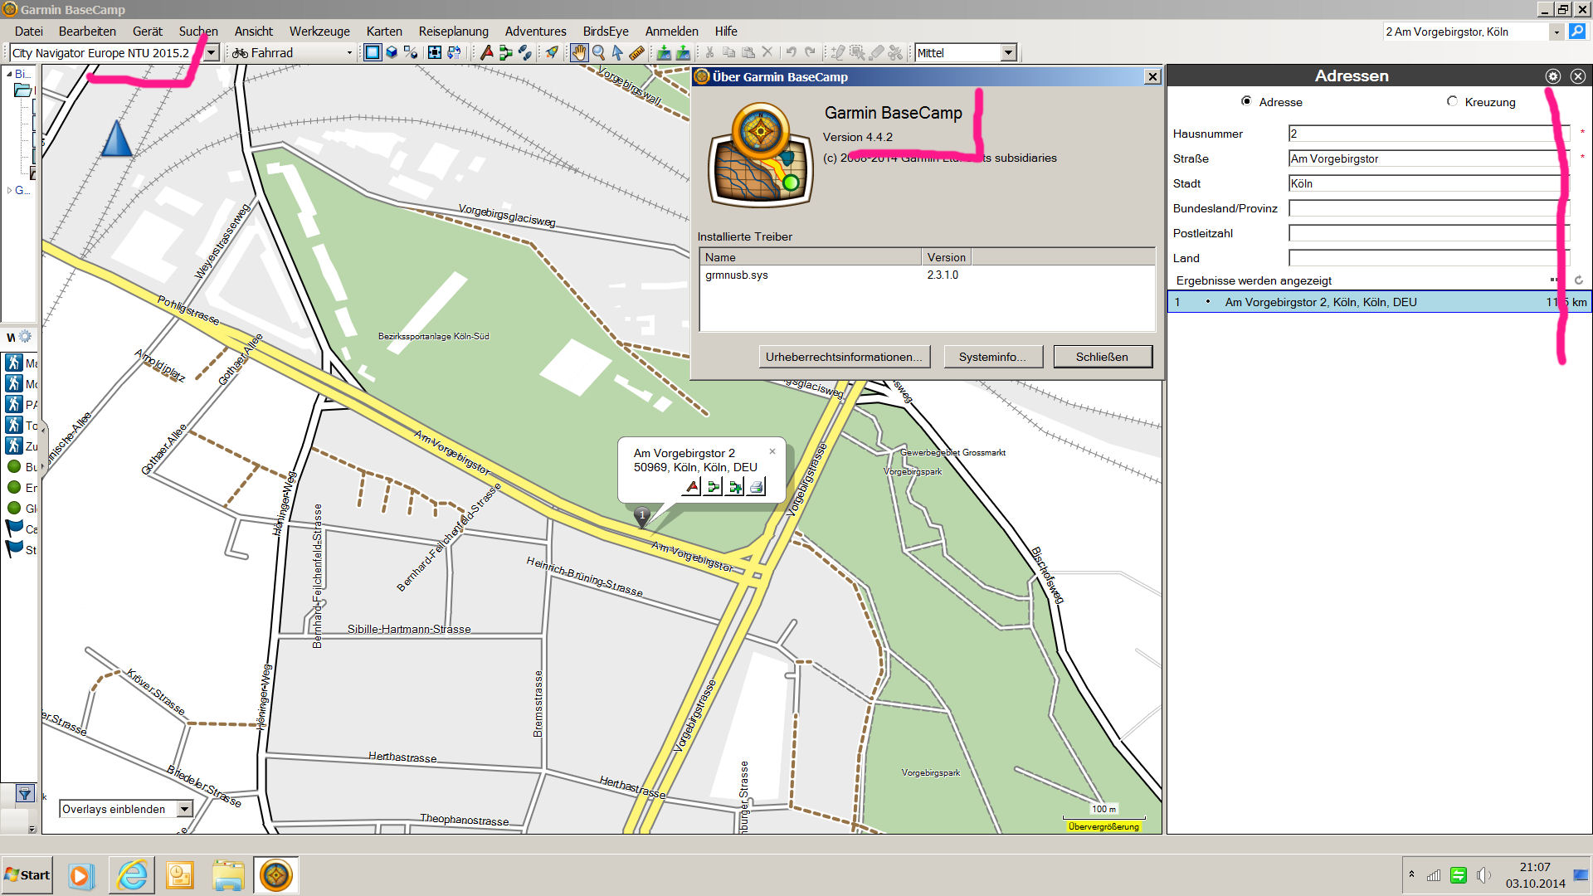
Task: Click the Windows Start button
Action: pos(27,875)
